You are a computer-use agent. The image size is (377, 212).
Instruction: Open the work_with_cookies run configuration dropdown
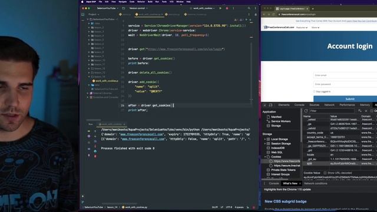[x=204, y=8]
